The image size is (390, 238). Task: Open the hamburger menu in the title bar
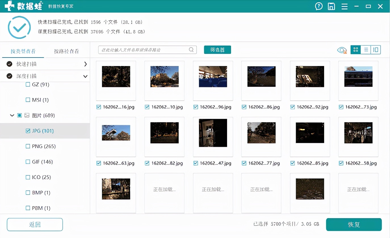pyautogui.click(x=344, y=6)
